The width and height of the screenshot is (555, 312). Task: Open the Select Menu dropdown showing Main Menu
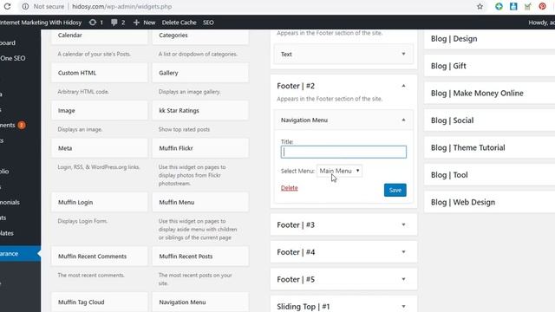click(339, 171)
